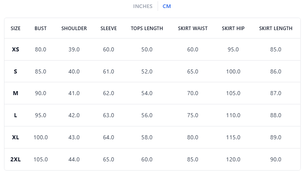Click the L size row label
Screen dimensions: 304x175
[x=16, y=115]
